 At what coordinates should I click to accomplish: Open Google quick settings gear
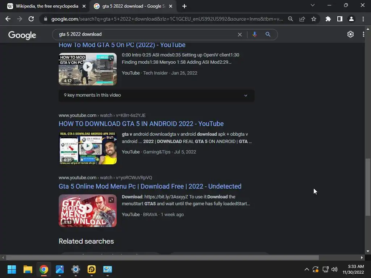pos(350,34)
